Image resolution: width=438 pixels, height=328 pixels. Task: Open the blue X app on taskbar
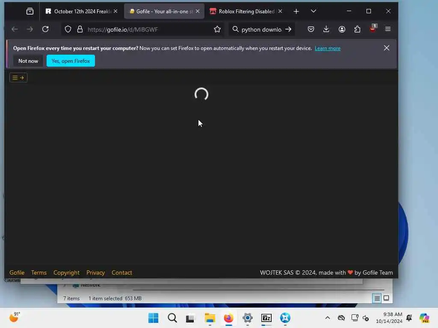(285, 318)
